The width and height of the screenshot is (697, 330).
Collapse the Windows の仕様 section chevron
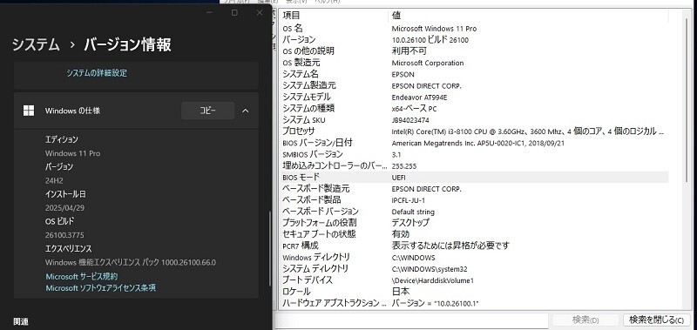(x=246, y=111)
